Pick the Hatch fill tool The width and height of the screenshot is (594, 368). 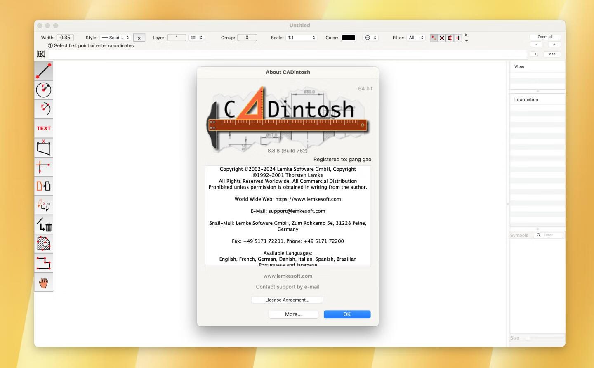click(43, 244)
